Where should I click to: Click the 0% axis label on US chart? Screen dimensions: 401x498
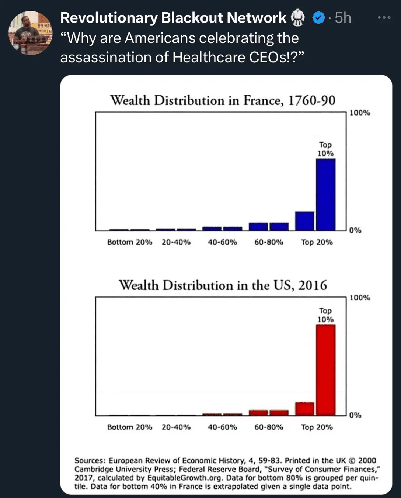[355, 415]
